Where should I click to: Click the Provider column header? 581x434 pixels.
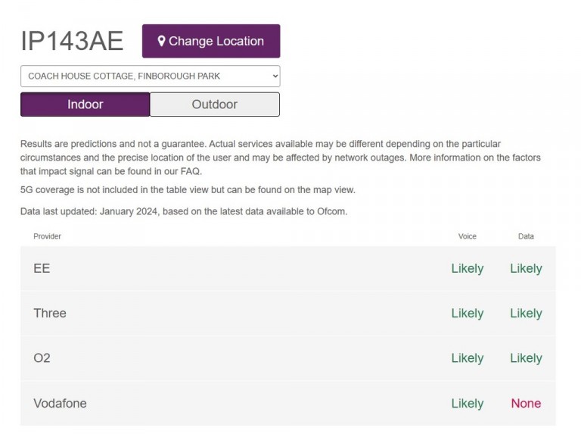point(47,236)
